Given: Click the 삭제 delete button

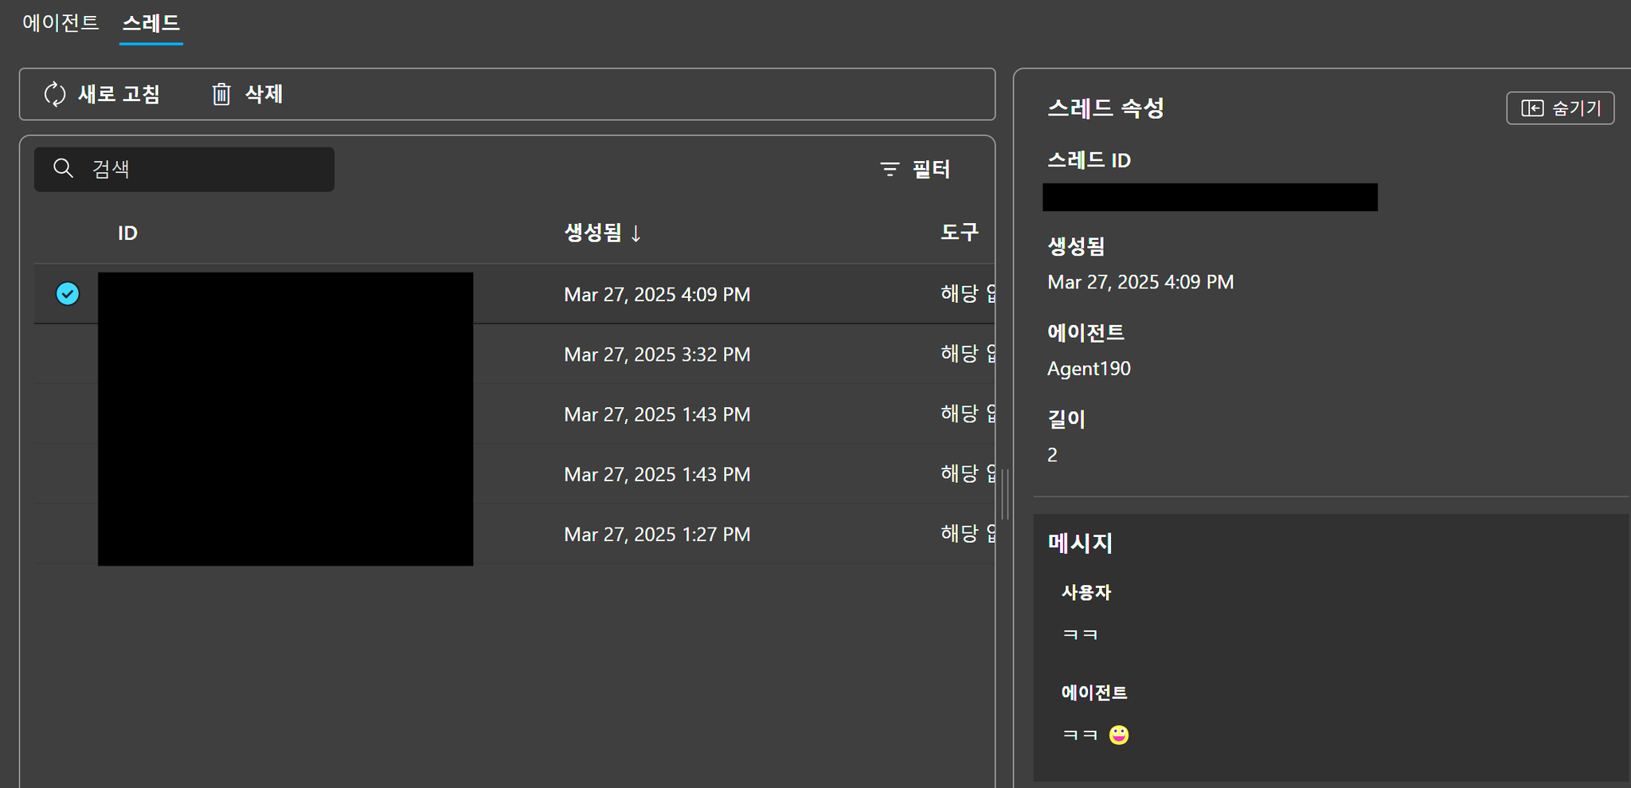Looking at the screenshot, I should tap(247, 94).
